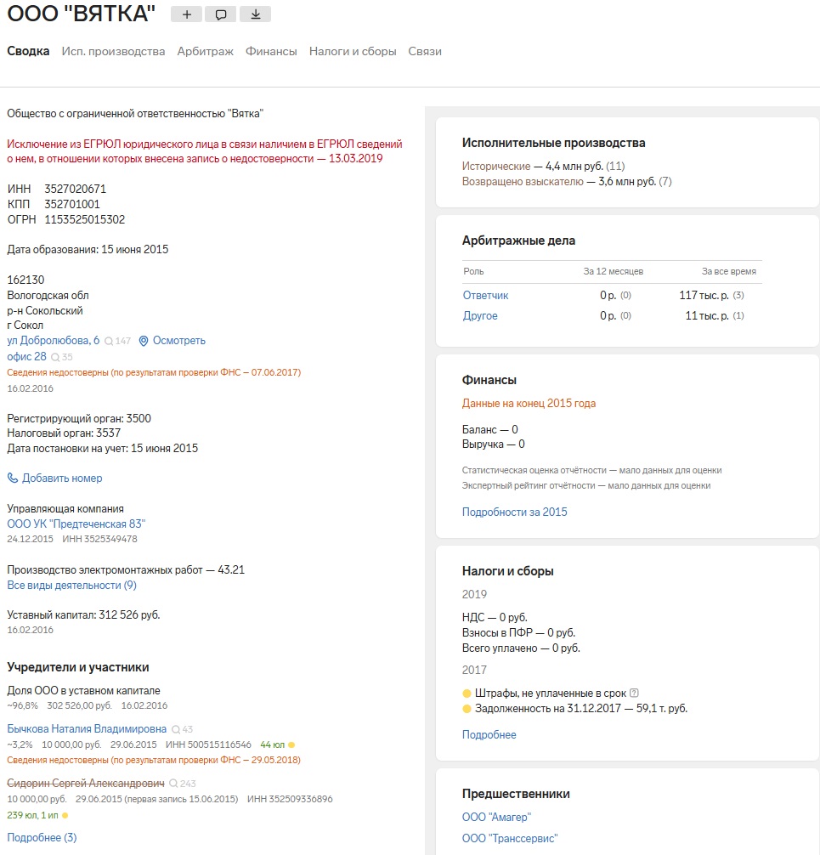Click search icon next to офис 28
Image resolution: width=820 pixels, height=855 pixels.
(x=56, y=357)
